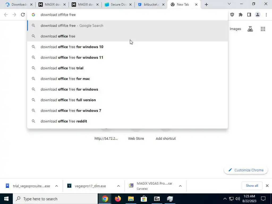Expand options for trial_vegasprosuite download
Viewport: 272px width, 204px height.
point(57,186)
